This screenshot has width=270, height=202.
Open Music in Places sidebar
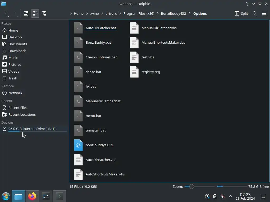(33, 58)
